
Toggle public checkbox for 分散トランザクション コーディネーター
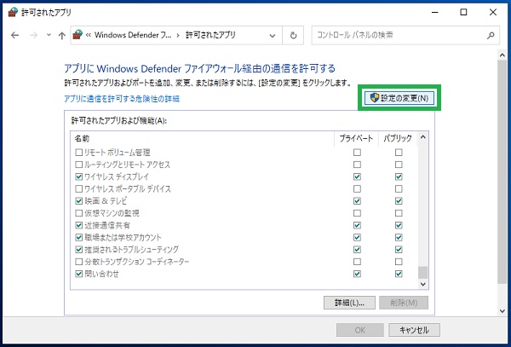coord(399,262)
